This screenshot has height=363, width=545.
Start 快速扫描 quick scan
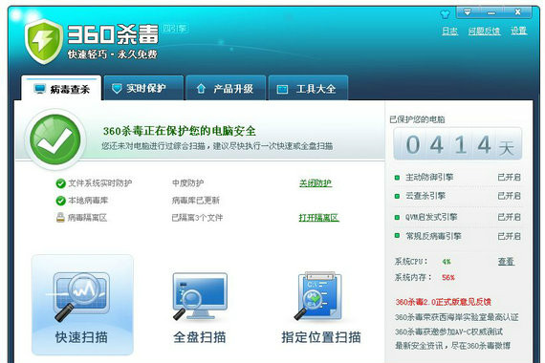82,305
